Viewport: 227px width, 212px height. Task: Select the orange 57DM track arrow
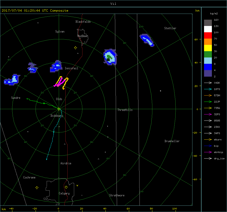coord(208,96)
